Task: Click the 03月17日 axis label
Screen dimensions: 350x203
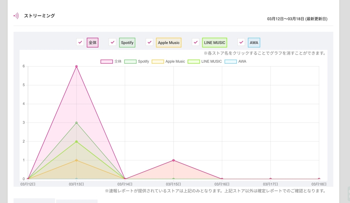Action: (x=270, y=184)
